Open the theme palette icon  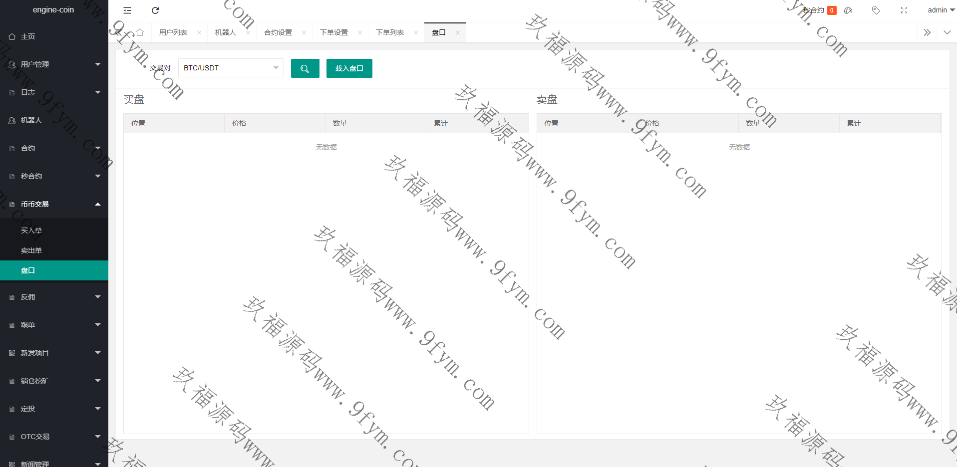click(x=848, y=10)
